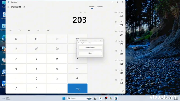Screen dimensions: 180x101
Task: Open Microsoft Edge desktop shortcut
Action: pos(3,39)
